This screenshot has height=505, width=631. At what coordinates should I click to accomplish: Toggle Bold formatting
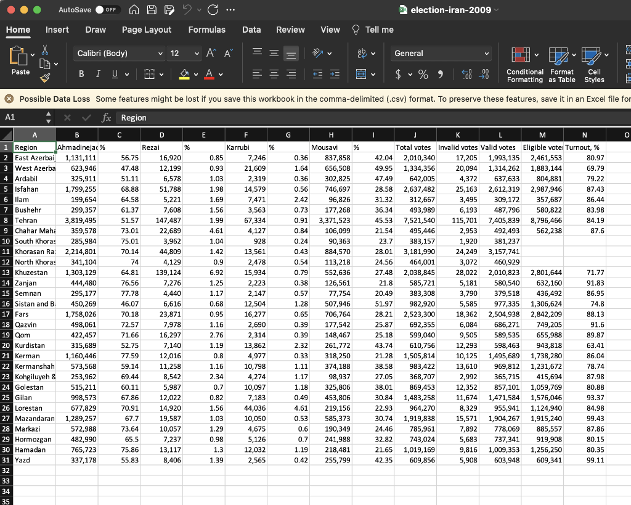click(81, 75)
